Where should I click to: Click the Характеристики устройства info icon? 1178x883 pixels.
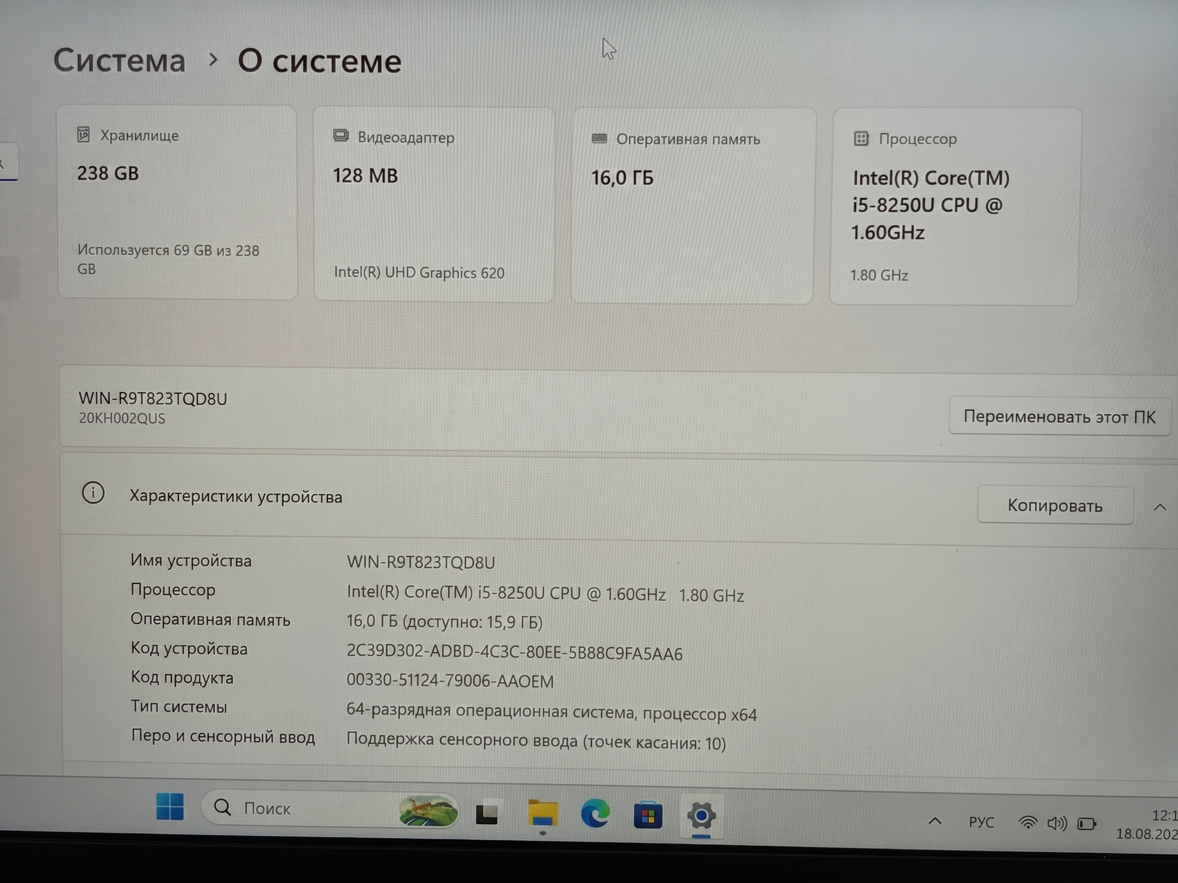click(93, 493)
